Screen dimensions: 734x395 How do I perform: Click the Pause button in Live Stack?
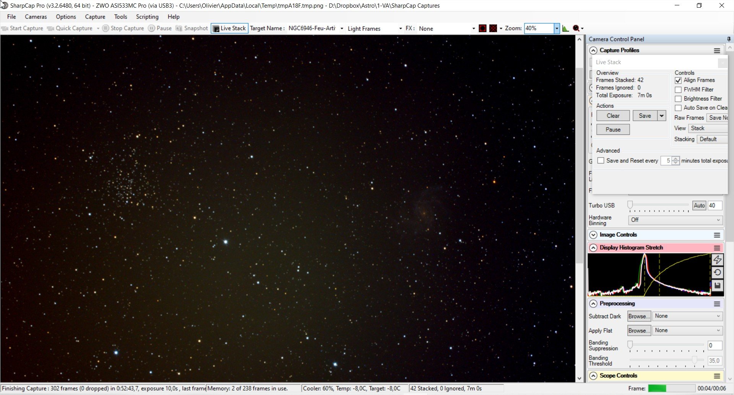click(613, 130)
